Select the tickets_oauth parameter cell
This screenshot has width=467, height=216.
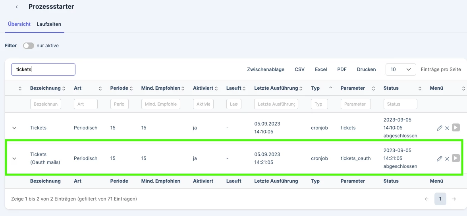356,158
